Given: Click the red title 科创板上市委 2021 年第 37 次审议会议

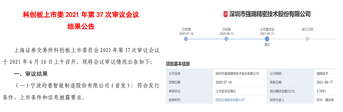Looking at the screenshot, I should [81, 15].
